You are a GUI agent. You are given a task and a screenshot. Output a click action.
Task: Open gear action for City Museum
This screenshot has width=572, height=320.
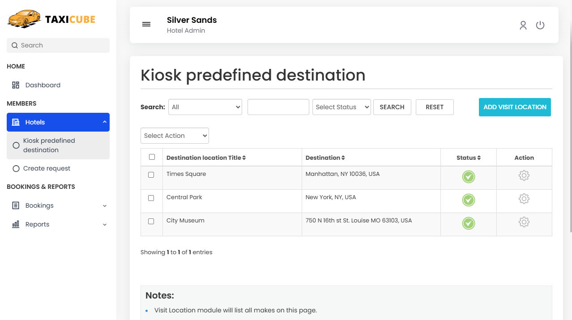524,222
